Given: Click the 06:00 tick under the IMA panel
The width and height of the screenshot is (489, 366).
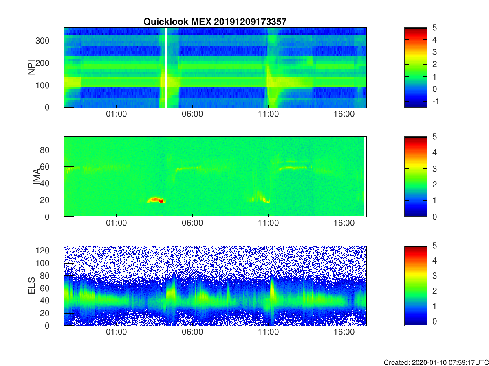Looking at the screenshot, I should point(192,224).
